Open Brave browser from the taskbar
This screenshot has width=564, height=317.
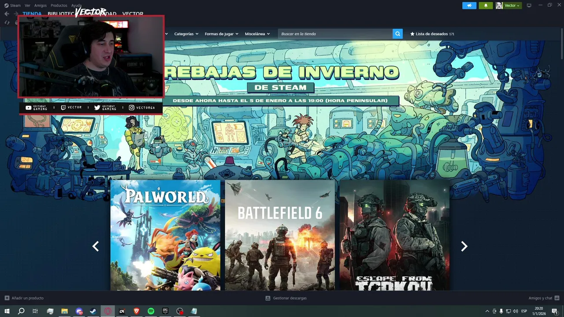pos(137,311)
